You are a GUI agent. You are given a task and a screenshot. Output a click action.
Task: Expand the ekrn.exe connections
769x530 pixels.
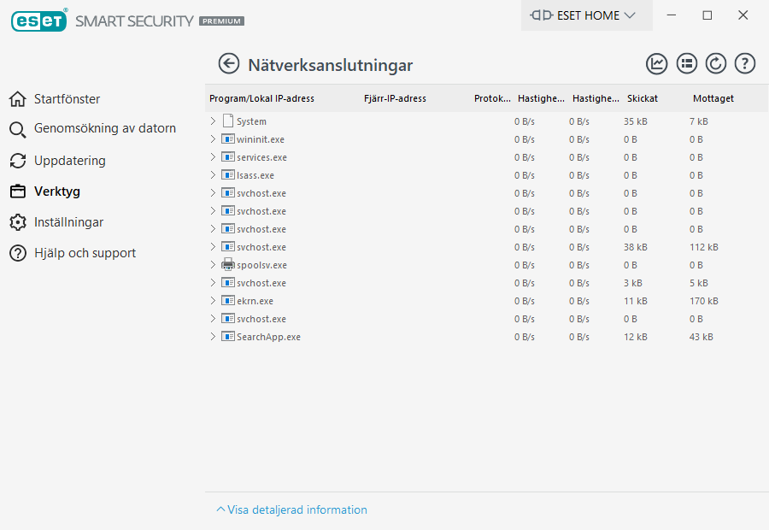213,301
